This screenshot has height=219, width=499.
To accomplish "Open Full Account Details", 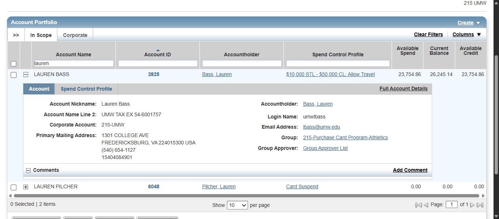I will point(403,88).
